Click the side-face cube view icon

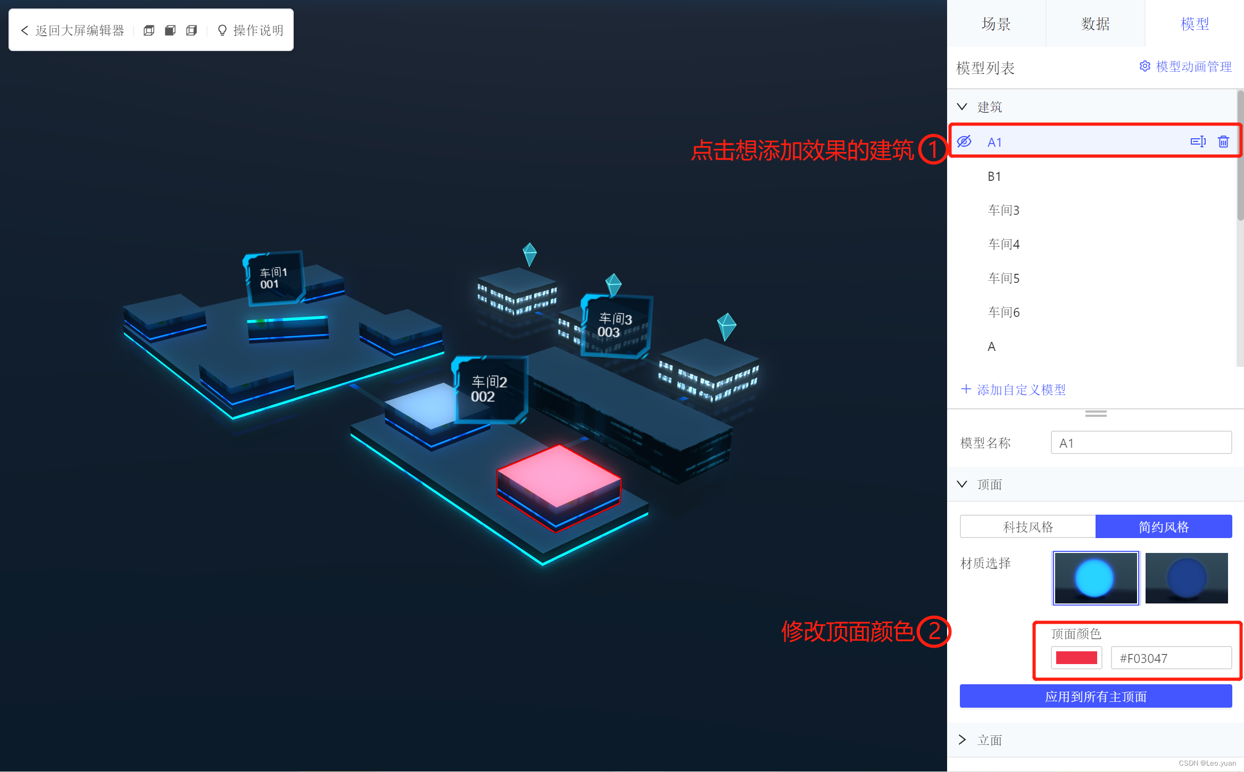(x=192, y=30)
